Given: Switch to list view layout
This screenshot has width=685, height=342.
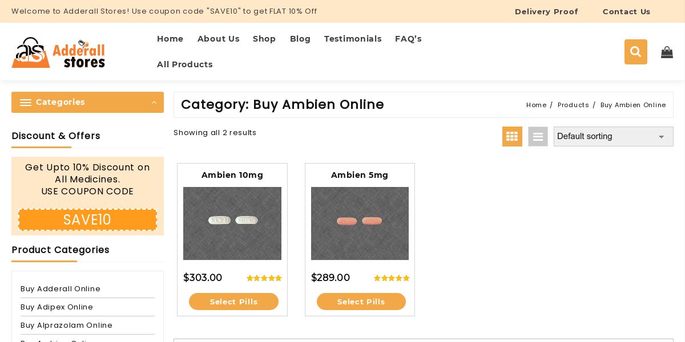Looking at the screenshot, I should [x=538, y=137].
